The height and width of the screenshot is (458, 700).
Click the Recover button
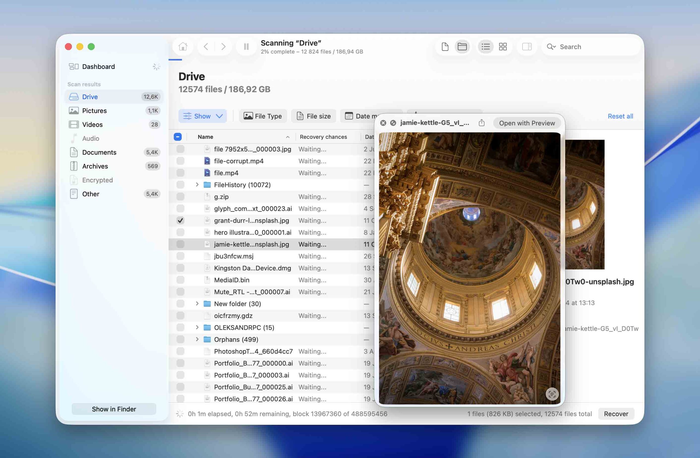(x=616, y=414)
